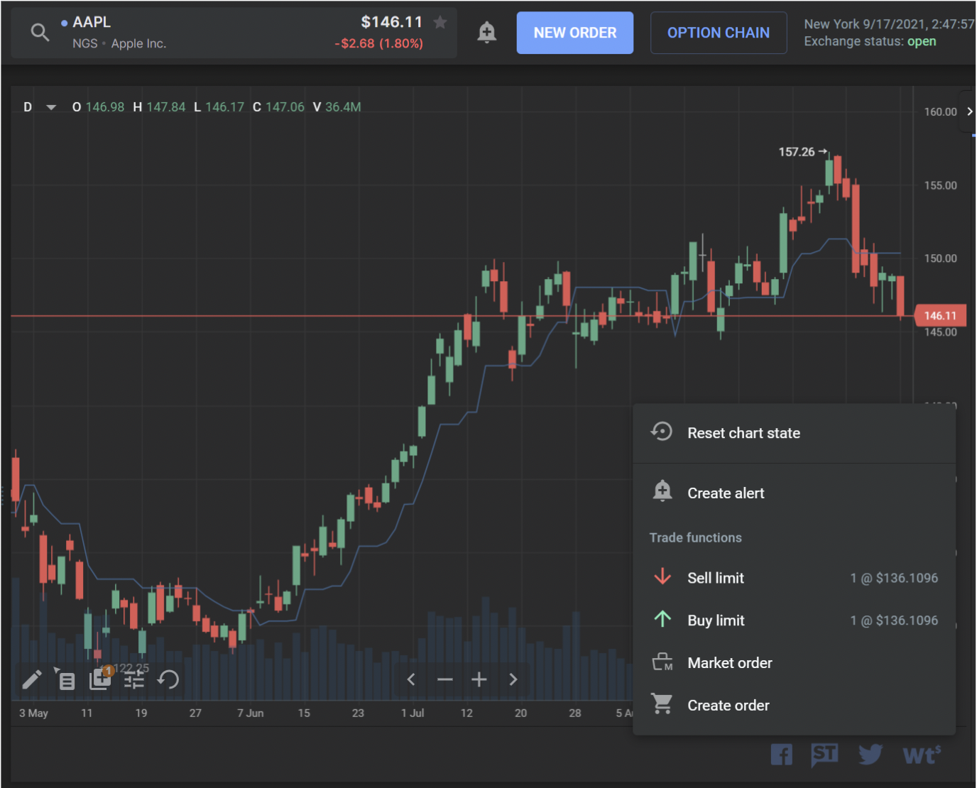
Task: Click the 1 Jul date label on time axis
Action: (413, 713)
